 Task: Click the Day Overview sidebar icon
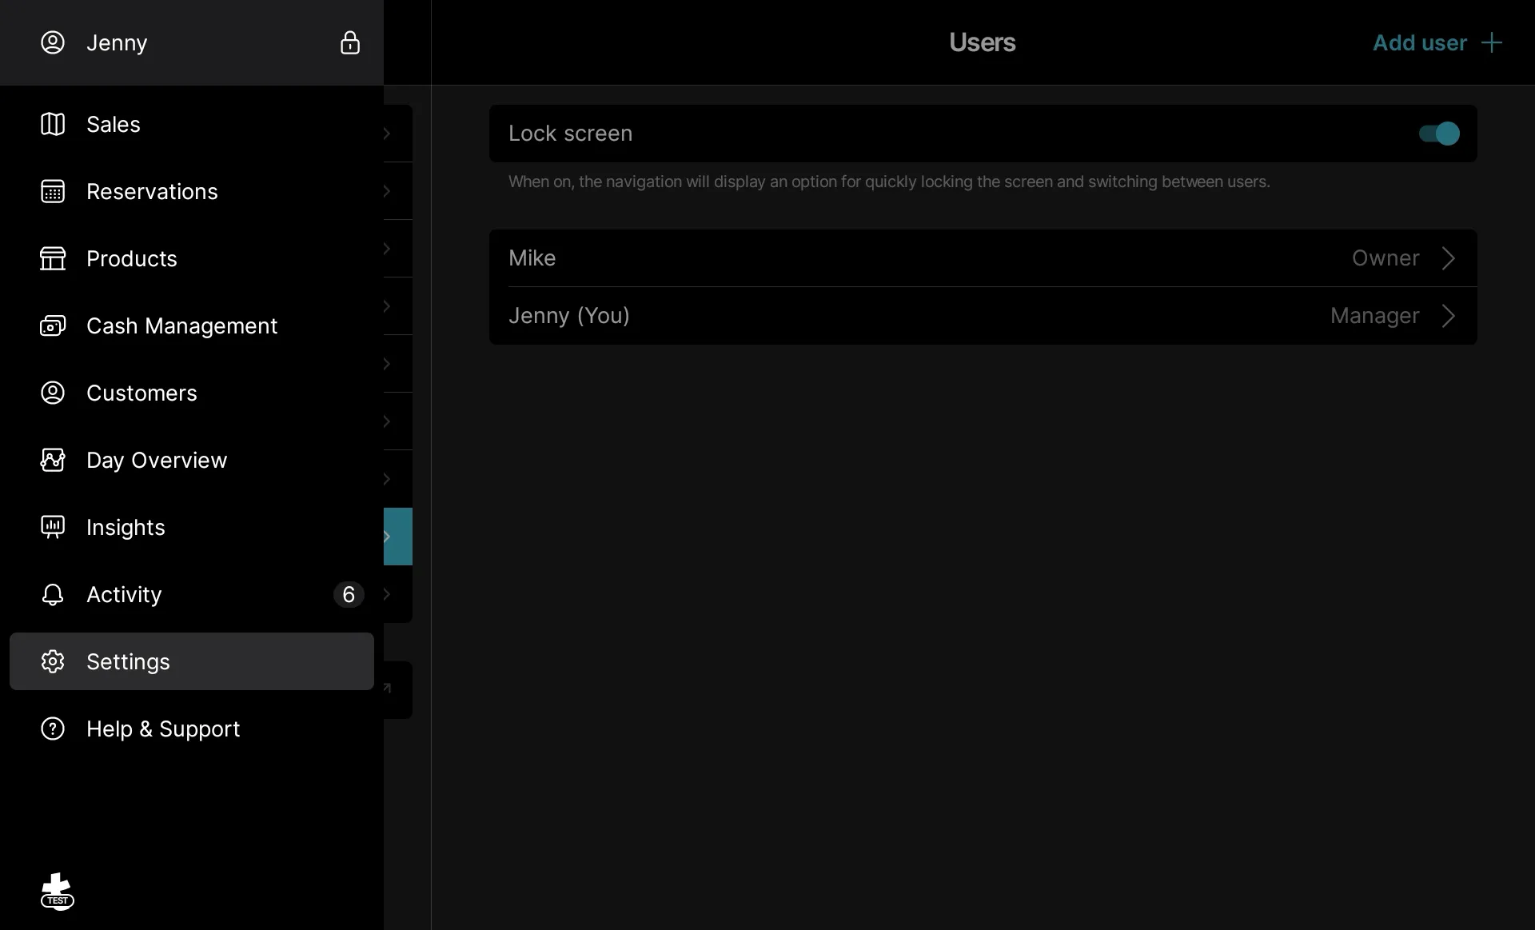[x=53, y=460]
